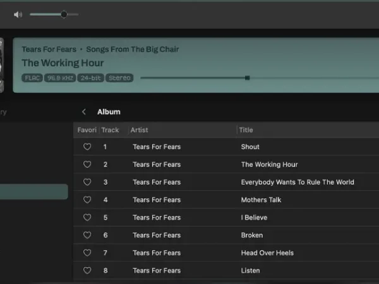Viewport: 379px width, 284px height.
Task: Favorite the track Mothers Talk
Action: [87, 199]
